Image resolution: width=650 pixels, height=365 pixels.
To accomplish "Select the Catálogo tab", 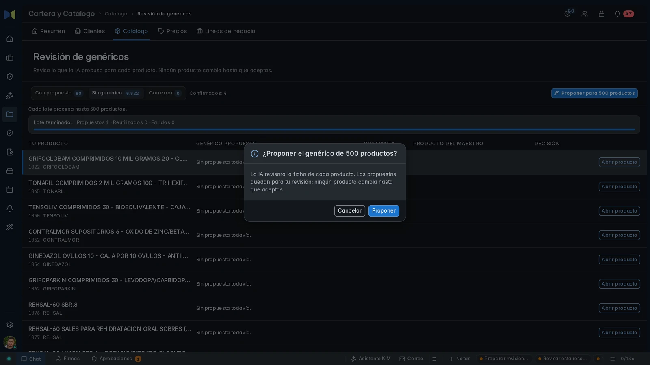I will click(x=131, y=31).
